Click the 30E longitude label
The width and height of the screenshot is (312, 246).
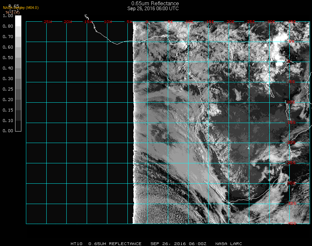point(271,22)
